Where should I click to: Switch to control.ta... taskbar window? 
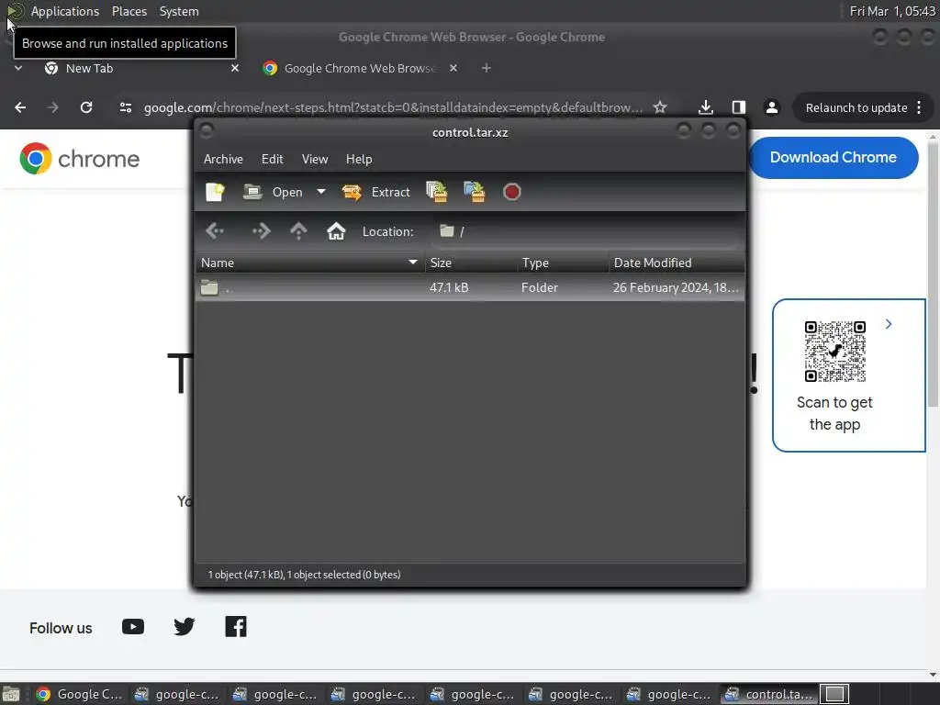[x=768, y=694]
